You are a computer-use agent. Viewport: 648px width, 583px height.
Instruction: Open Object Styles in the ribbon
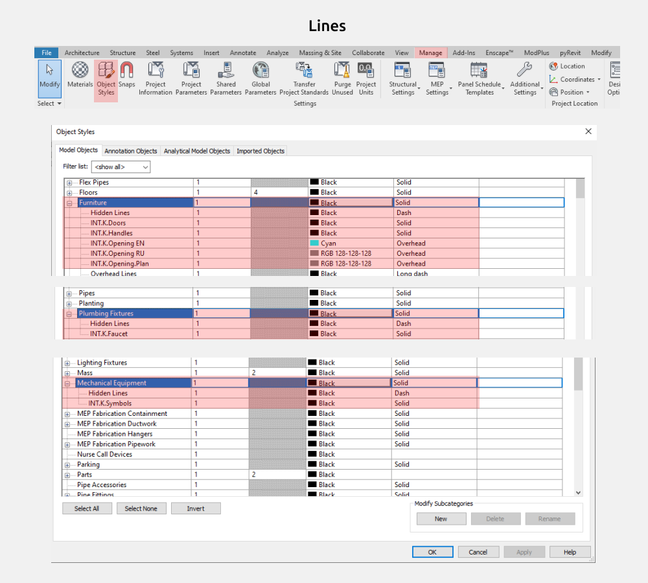[106, 78]
